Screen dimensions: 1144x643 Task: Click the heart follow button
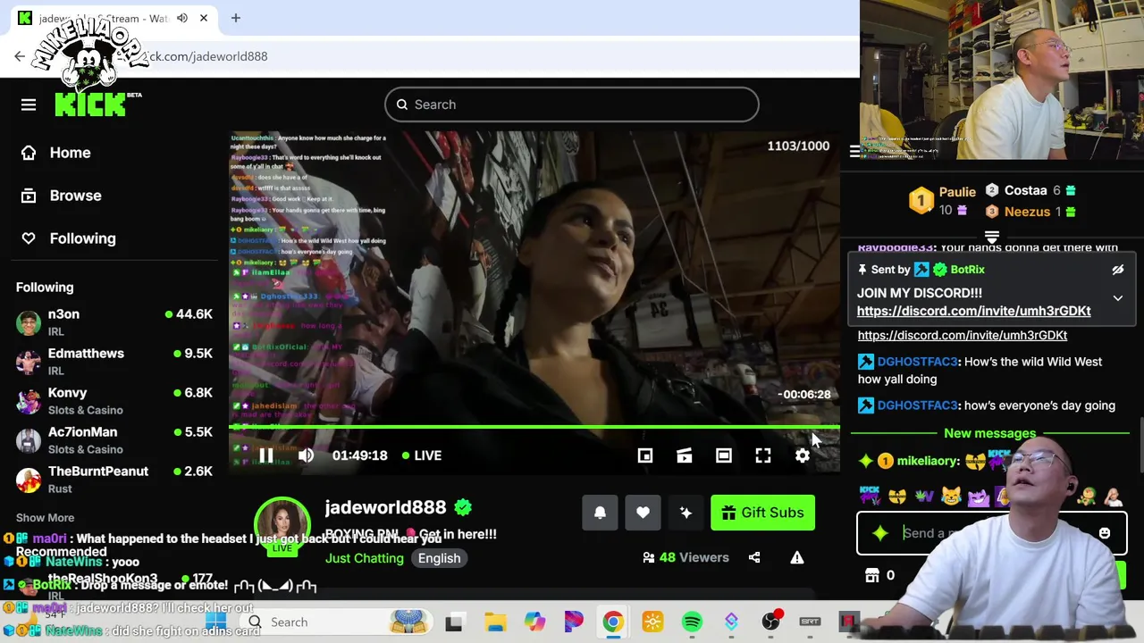click(643, 513)
